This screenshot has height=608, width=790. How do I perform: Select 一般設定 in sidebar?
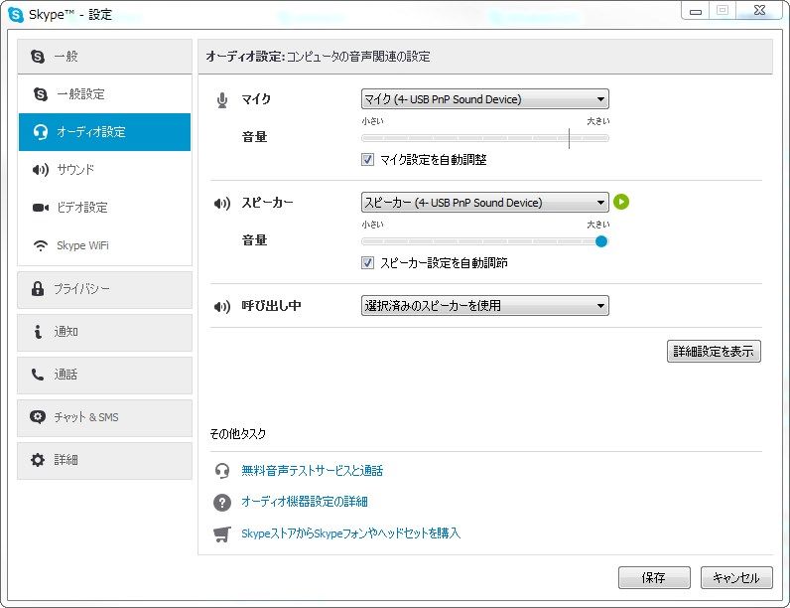click(105, 94)
